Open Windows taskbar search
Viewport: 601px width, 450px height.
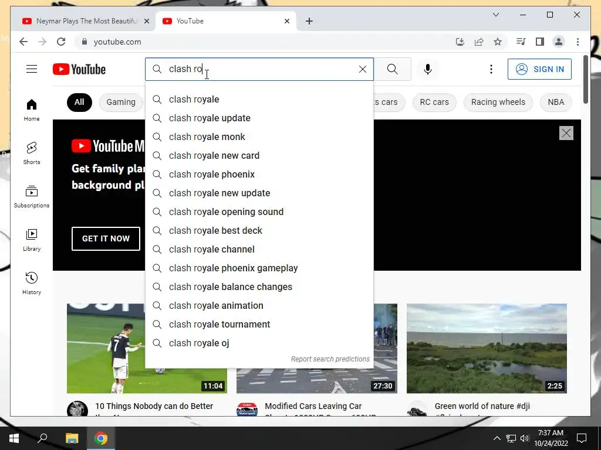(x=42, y=438)
